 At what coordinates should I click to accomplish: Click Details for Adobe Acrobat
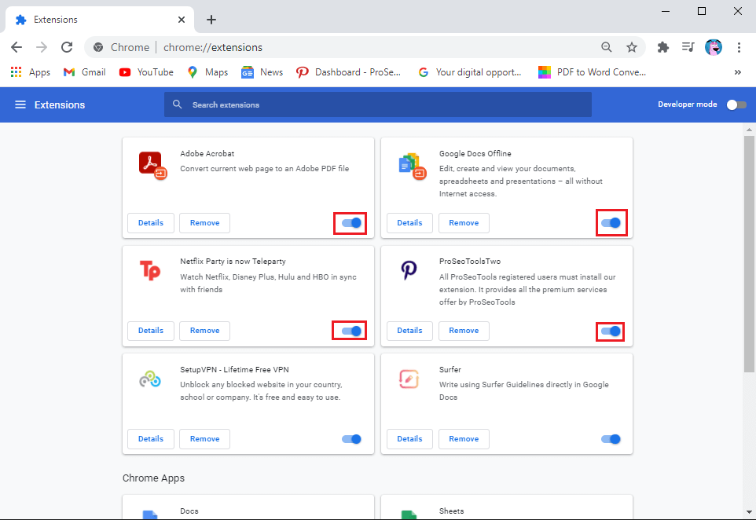pos(150,222)
